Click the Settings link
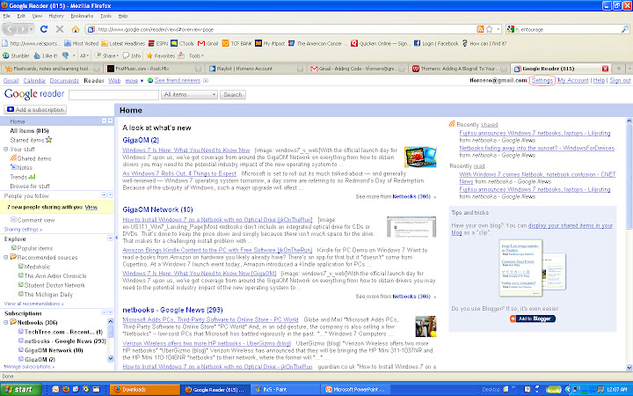The height and width of the screenshot is (396, 633). coord(542,80)
